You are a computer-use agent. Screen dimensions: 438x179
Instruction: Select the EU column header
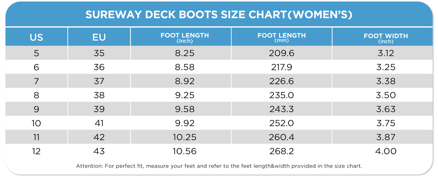[x=99, y=37]
